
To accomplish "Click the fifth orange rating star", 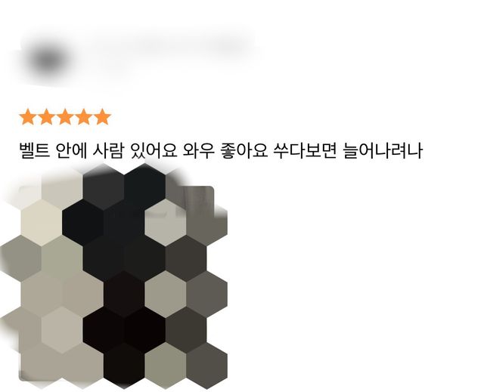I will (102, 117).
